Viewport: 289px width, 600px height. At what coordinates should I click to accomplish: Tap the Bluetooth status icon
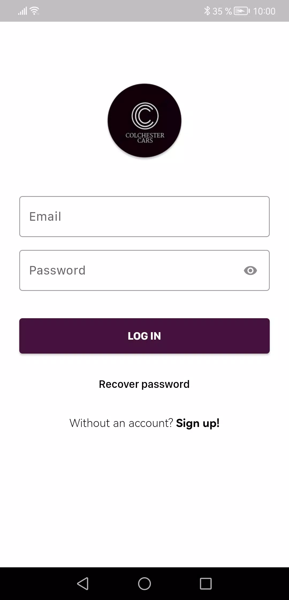click(x=207, y=11)
